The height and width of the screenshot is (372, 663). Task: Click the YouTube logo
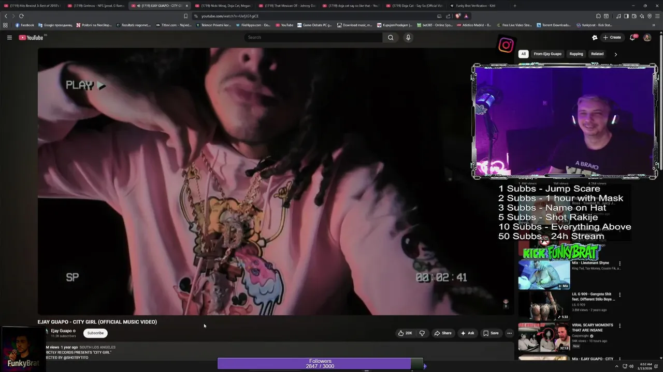click(x=31, y=37)
